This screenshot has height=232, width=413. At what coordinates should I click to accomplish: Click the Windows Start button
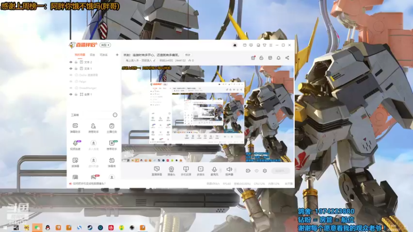click(x=5, y=227)
